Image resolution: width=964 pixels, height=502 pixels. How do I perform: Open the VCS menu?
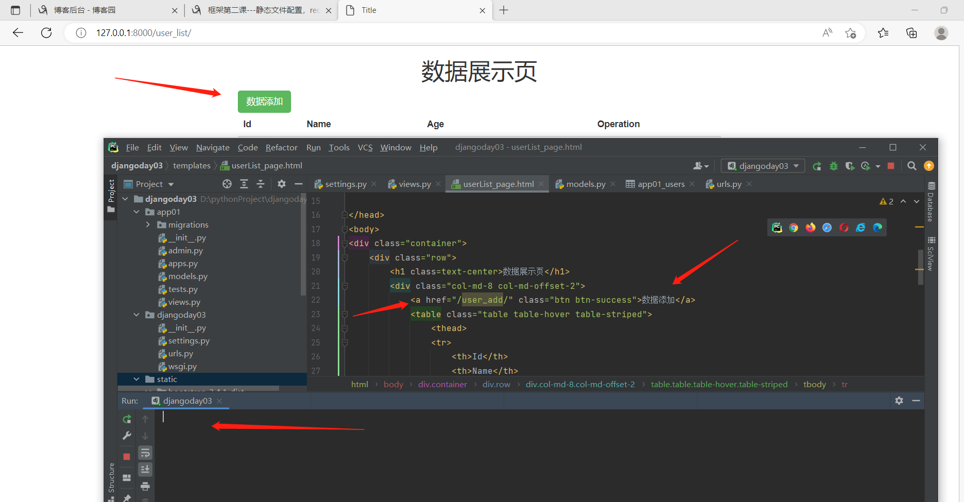click(365, 148)
